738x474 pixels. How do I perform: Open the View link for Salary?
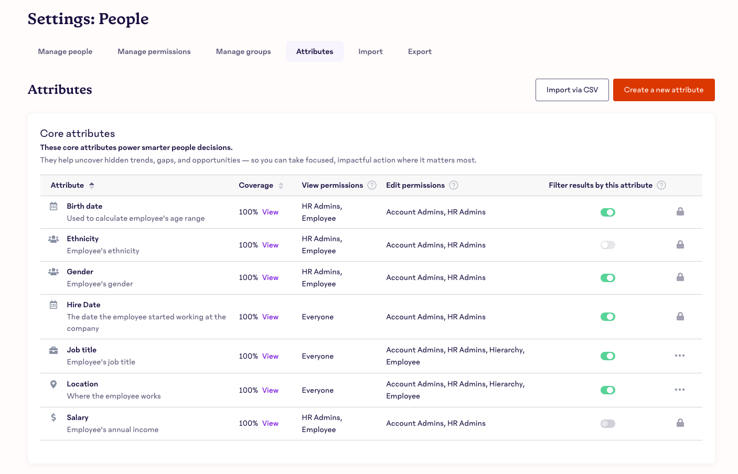[270, 423]
